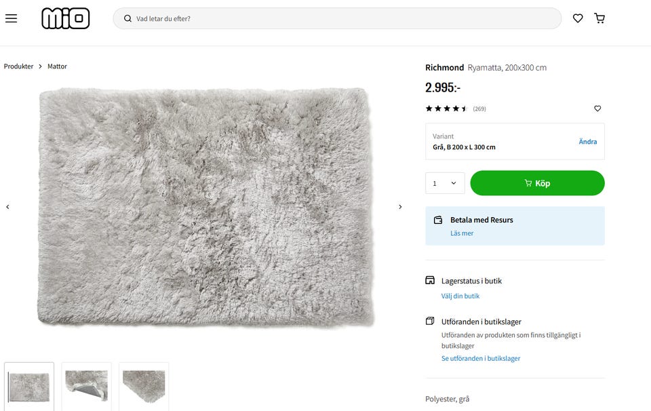Image resolution: width=651 pixels, height=411 pixels.
Task: Open the hamburger navigation menu
Action: [x=11, y=18]
